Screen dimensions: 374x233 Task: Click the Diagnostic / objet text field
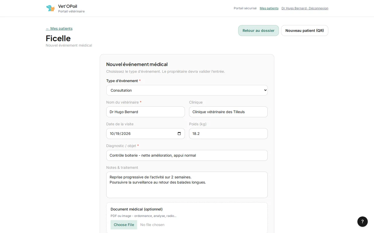click(x=187, y=156)
